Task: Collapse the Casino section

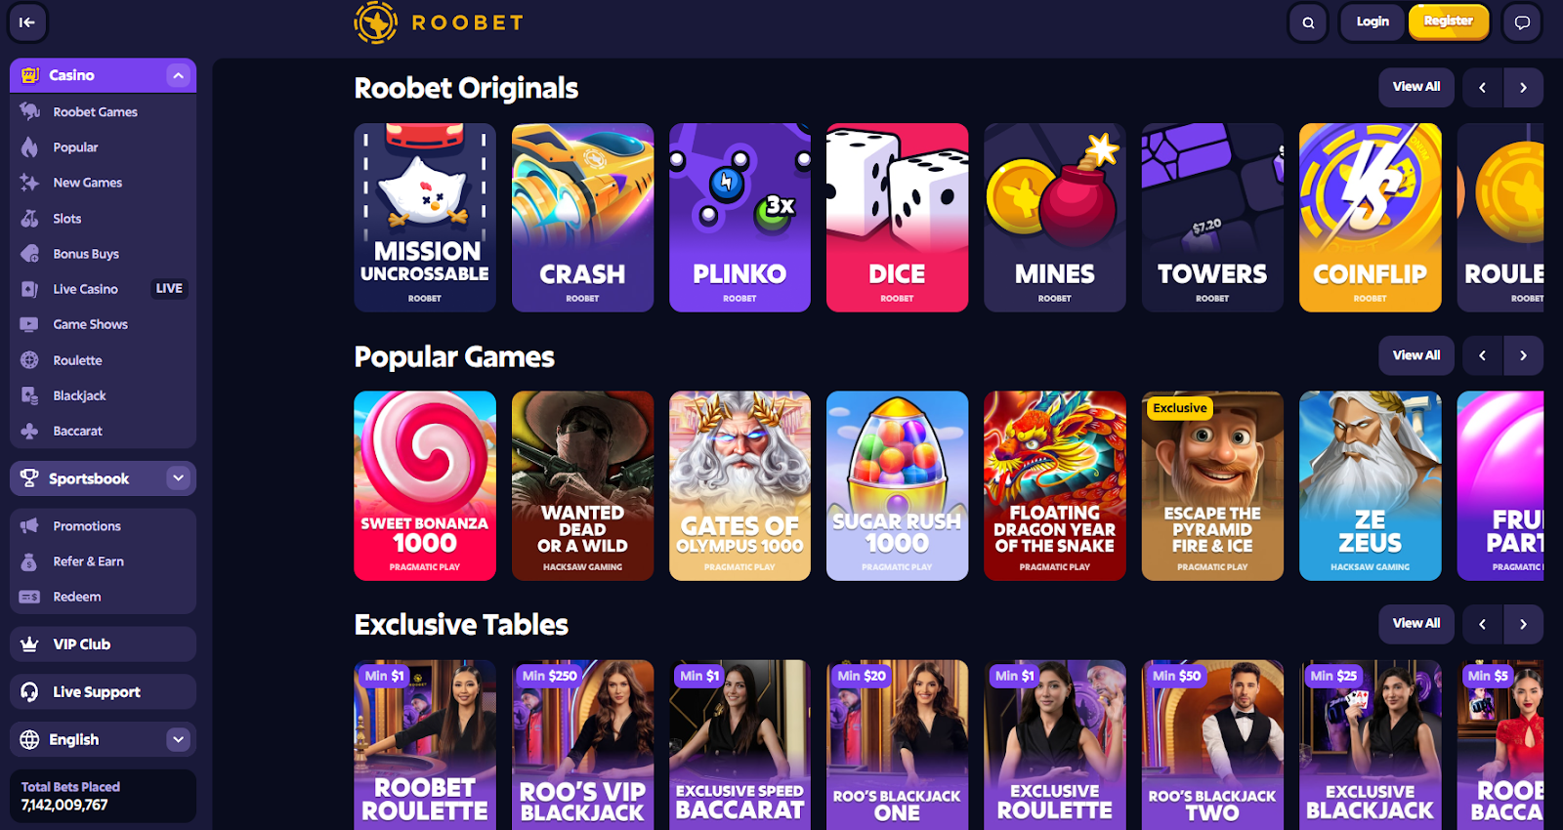Action: coord(178,75)
